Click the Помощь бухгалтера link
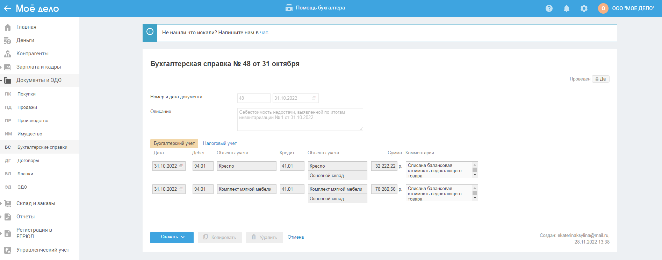The image size is (662, 260). (320, 8)
